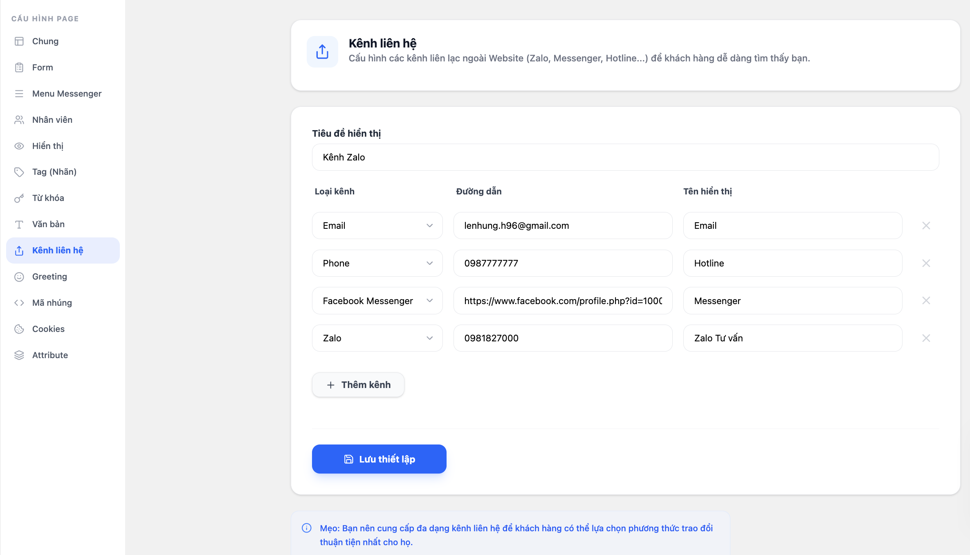Expand the Phone channel type dropdown
Image resolution: width=970 pixels, height=555 pixels.
tap(377, 263)
